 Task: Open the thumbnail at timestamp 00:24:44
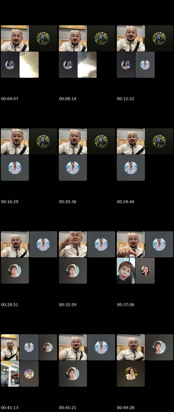pyautogui.click(x=145, y=154)
